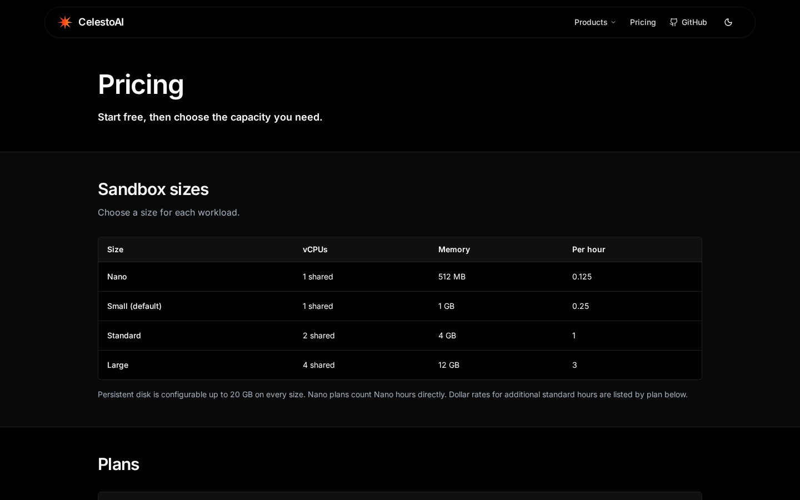800x500 pixels.
Task: Open the CelestoAI home link text
Action: 101,22
